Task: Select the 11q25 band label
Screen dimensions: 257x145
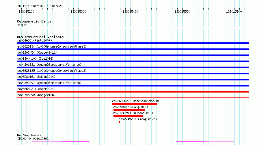Action: click(22, 25)
